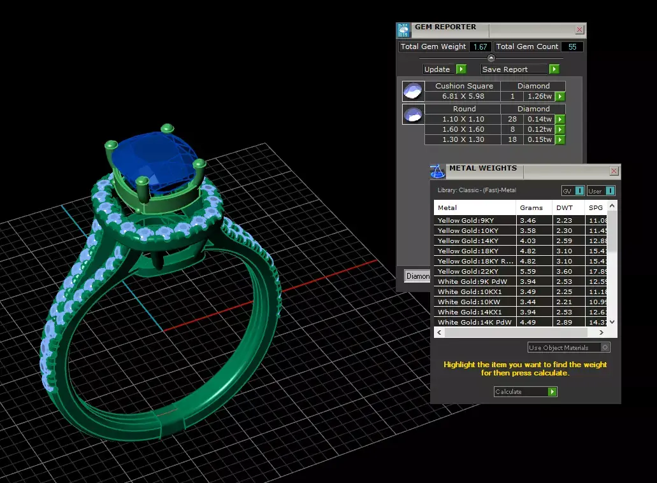Click the horizontal scroll right arrow
This screenshot has height=483, width=657.
pyautogui.click(x=602, y=332)
